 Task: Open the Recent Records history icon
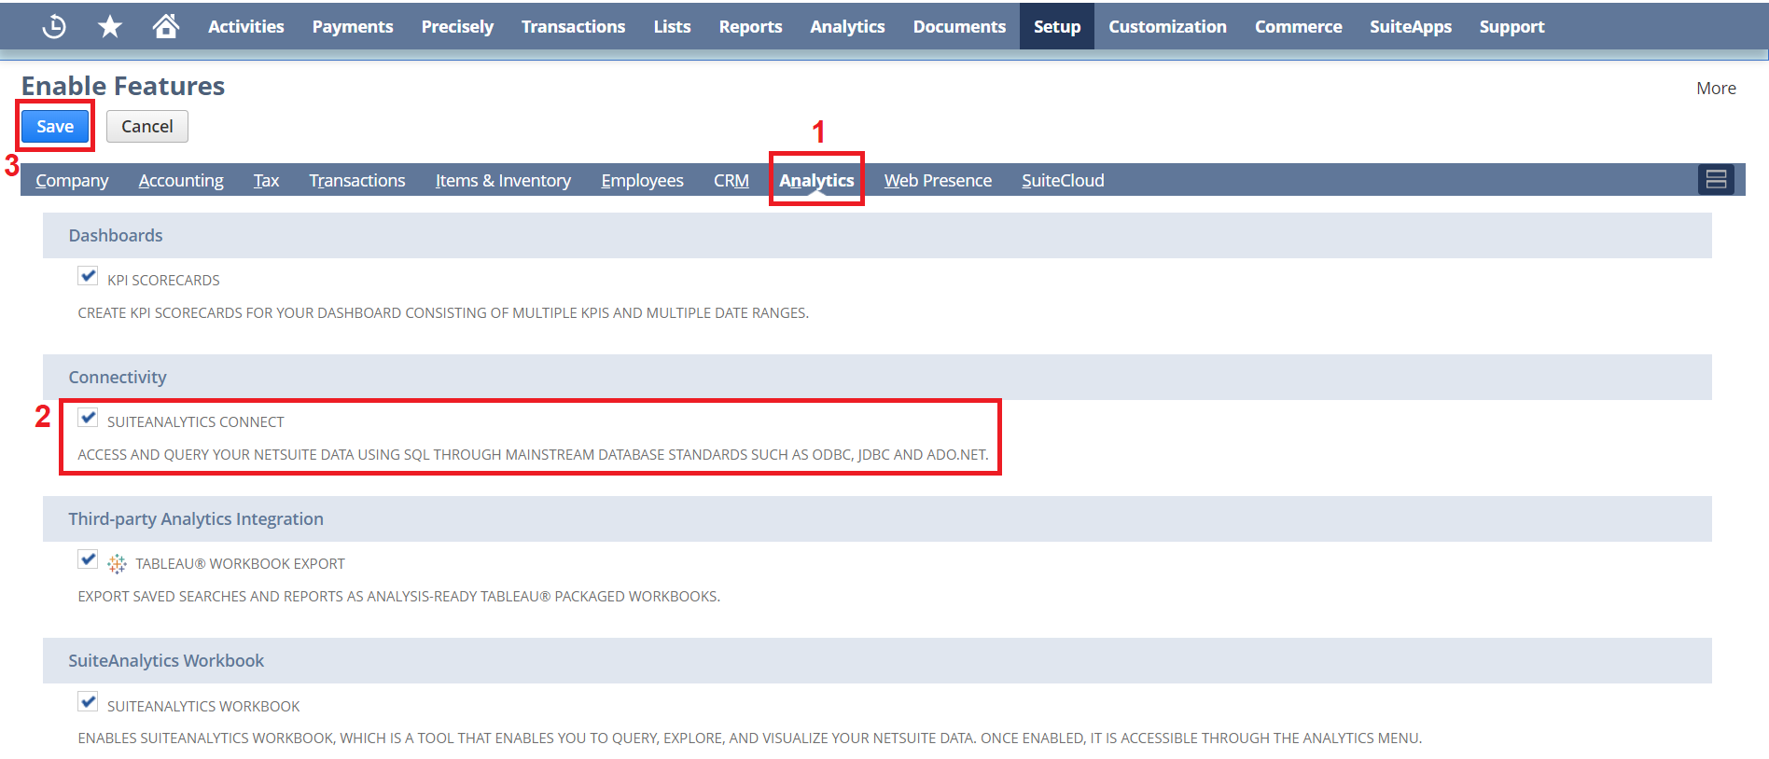(x=54, y=27)
